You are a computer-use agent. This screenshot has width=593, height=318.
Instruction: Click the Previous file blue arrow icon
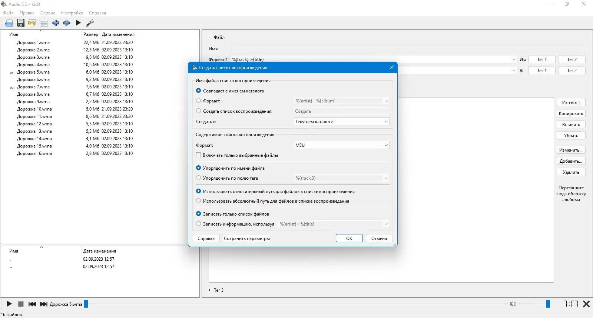pyautogui.click(x=55, y=23)
